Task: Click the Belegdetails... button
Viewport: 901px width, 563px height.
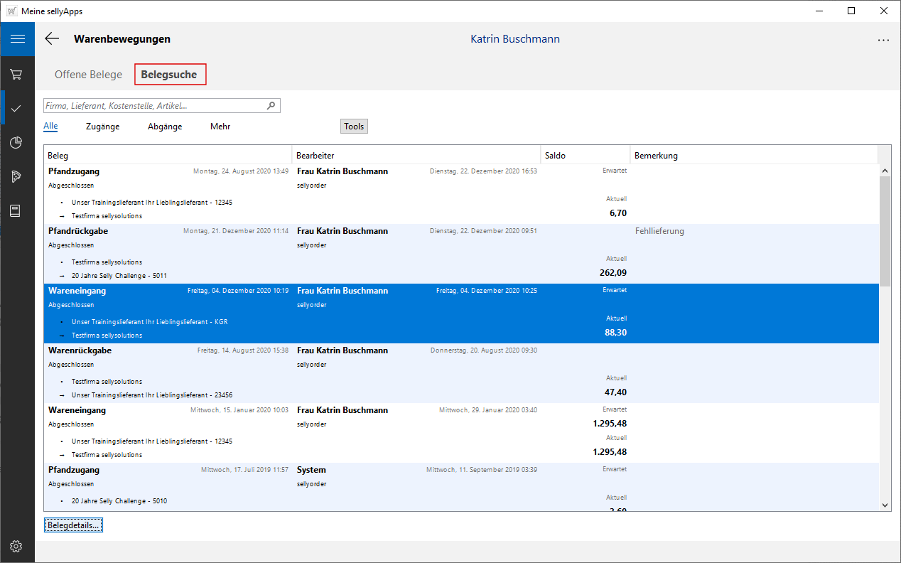Action: coord(74,525)
